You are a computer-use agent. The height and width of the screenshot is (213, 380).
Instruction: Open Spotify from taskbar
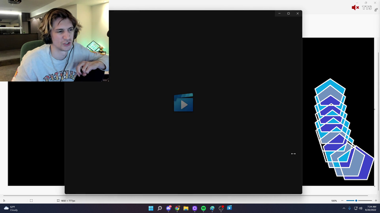pyautogui.click(x=203, y=208)
